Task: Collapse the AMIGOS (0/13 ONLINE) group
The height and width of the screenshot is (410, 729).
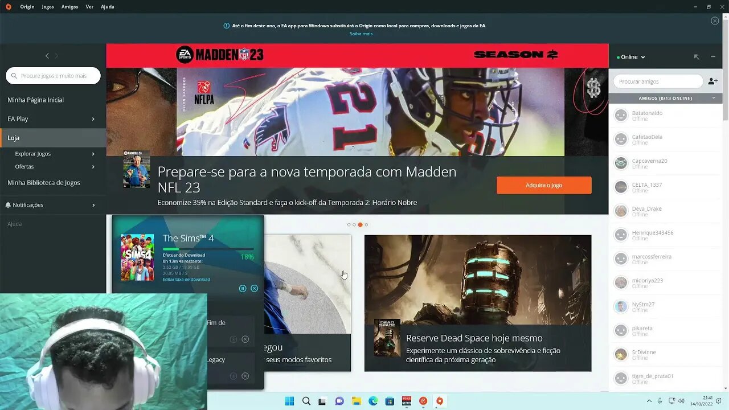Action: 666,99
